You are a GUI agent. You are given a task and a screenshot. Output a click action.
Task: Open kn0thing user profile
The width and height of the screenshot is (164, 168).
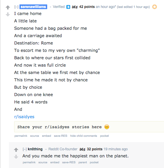[35, 149]
